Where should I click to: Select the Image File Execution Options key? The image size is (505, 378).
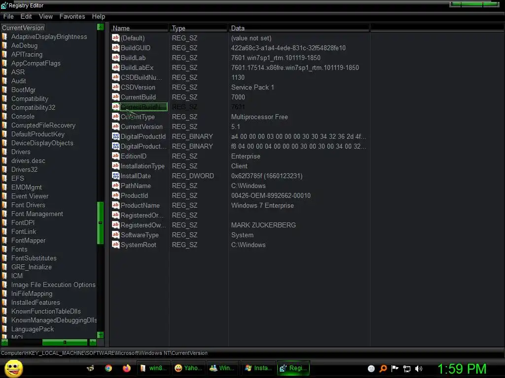[53, 285]
